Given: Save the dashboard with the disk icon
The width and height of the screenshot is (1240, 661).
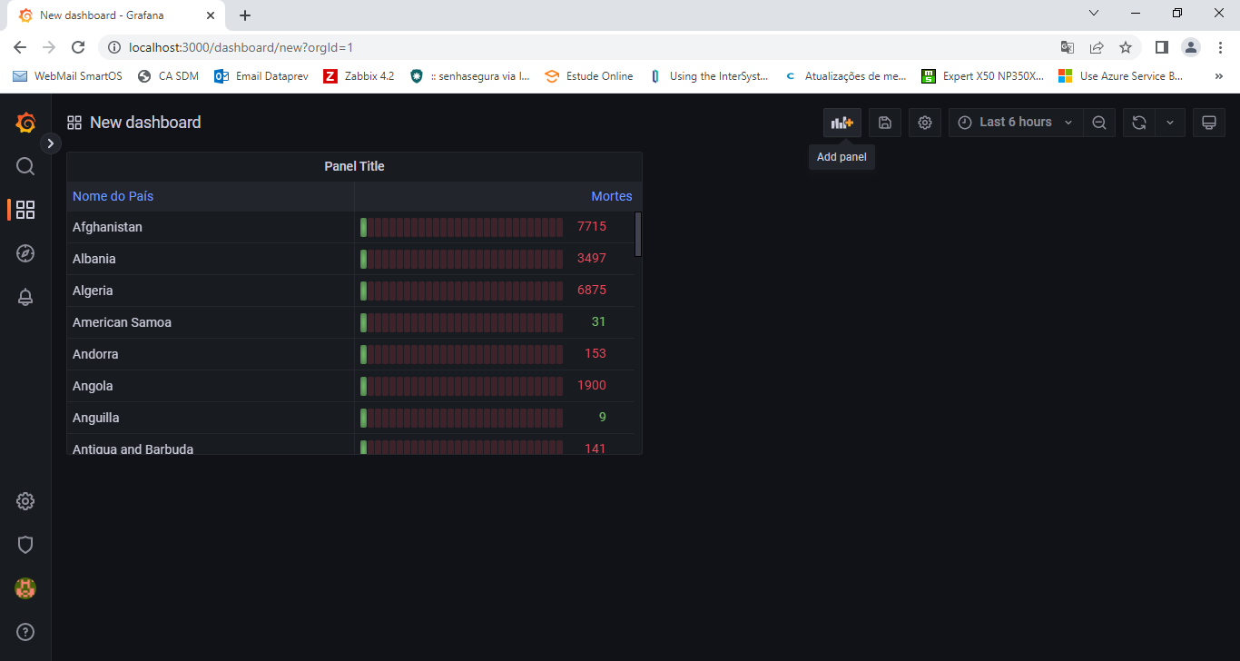Looking at the screenshot, I should tap(885, 123).
